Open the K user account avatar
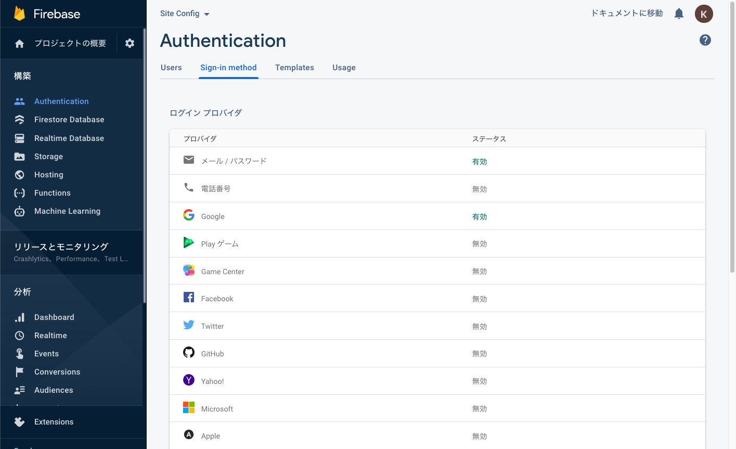 704,14
